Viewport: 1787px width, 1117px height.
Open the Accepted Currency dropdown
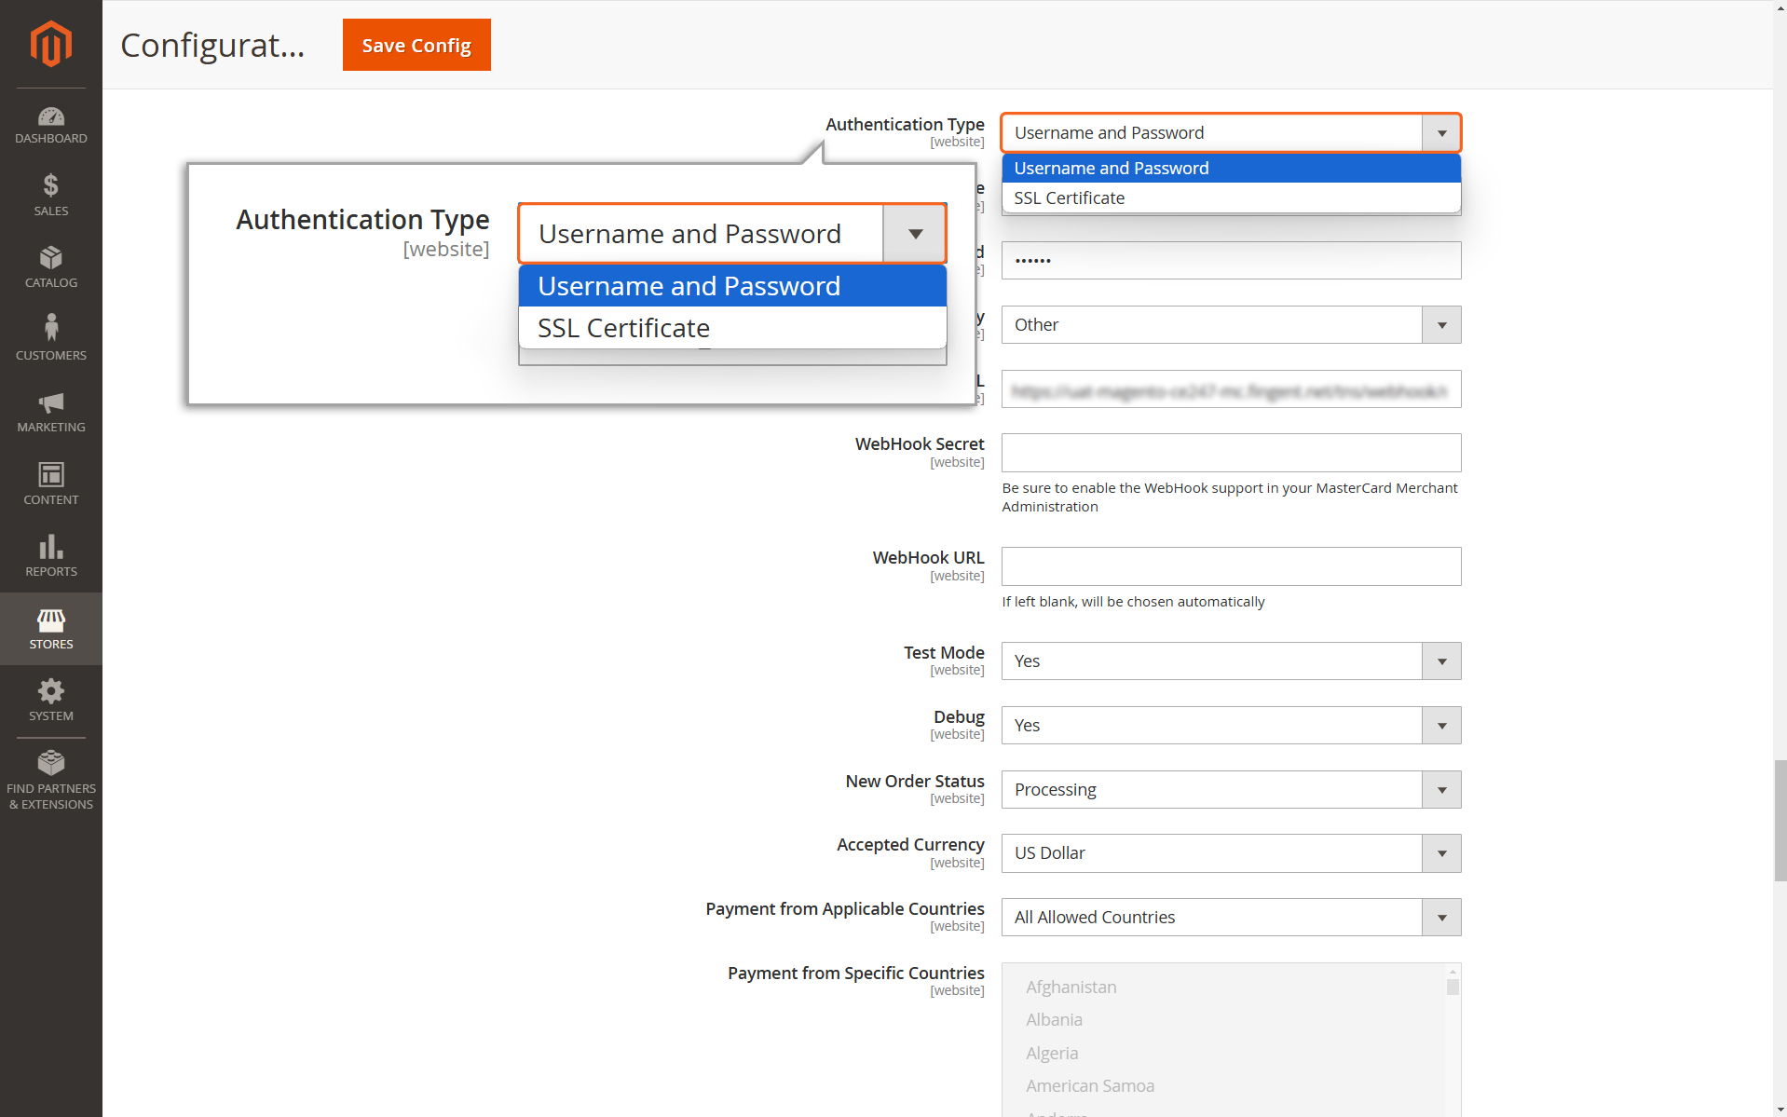[x=1231, y=853]
